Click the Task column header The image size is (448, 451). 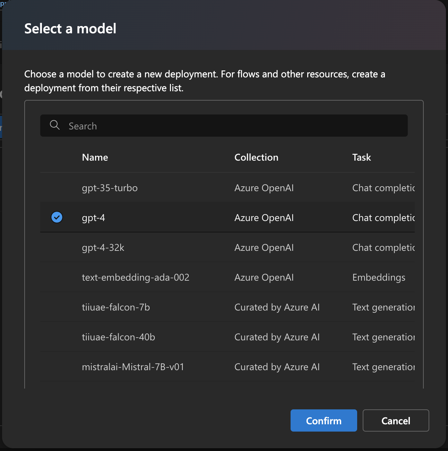pyautogui.click(x=362, y=158)
